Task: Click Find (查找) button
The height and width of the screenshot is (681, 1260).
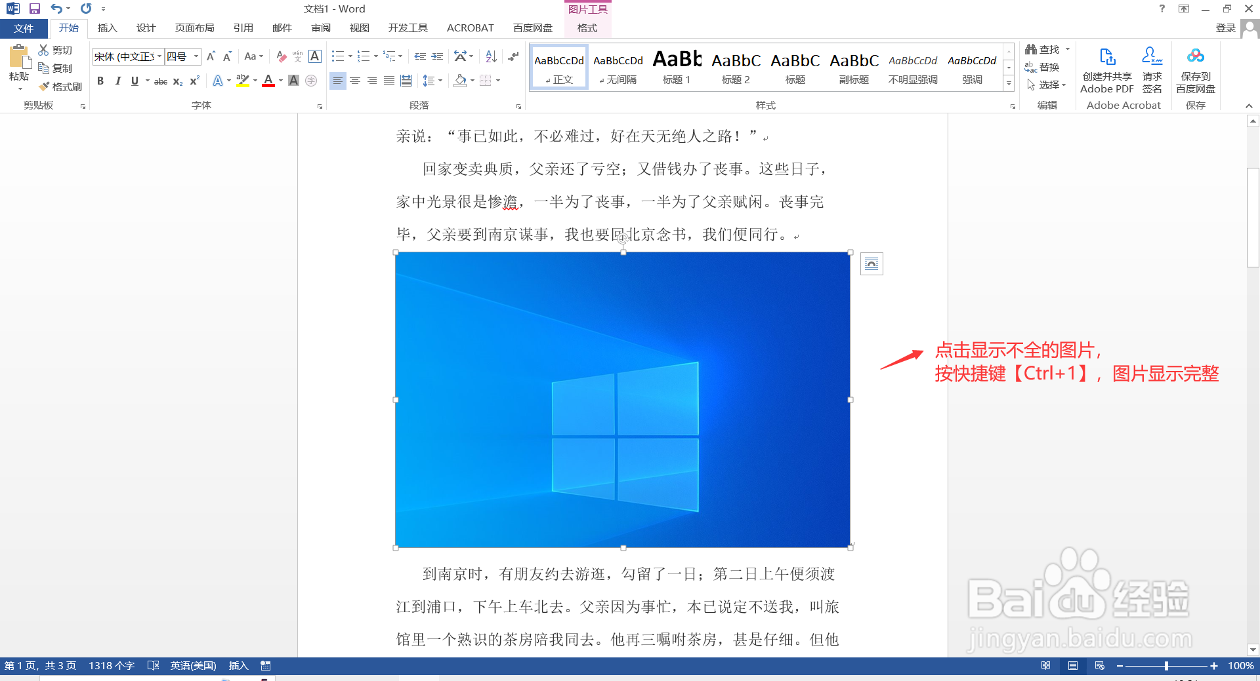Action: [x=1042, y=49]
